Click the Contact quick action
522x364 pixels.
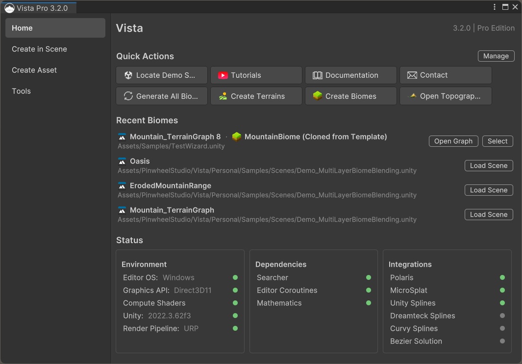446,75
